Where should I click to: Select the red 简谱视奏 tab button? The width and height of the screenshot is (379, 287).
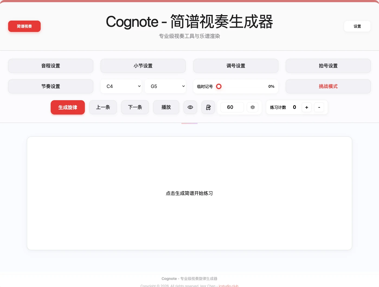pyautogui.click(x=24, y=26)
